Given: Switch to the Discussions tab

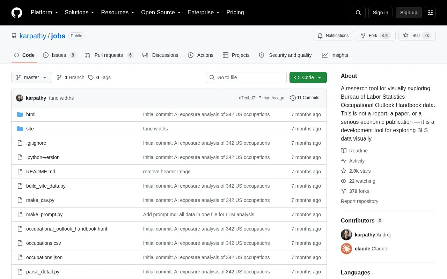Looking at the screenshot, I should coord(160,55).
